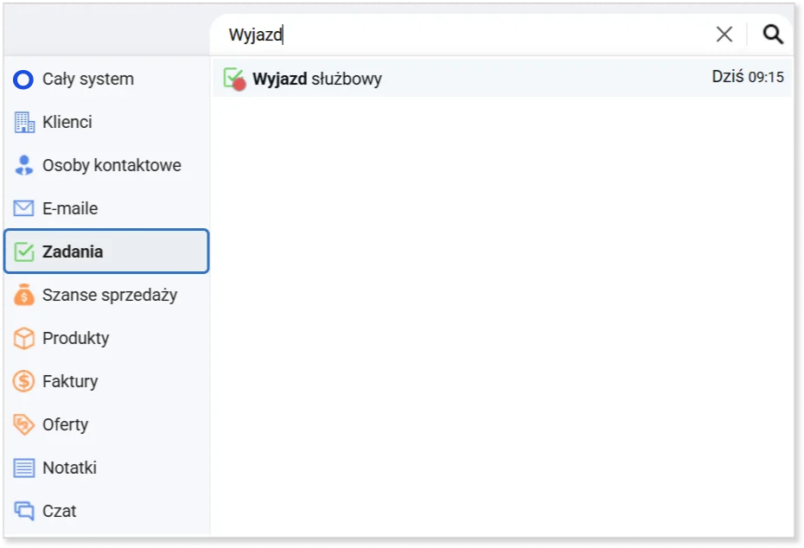Click the Notatki notes icon
The width and height of the screenshot is (804, 548).
pos(24,468)
